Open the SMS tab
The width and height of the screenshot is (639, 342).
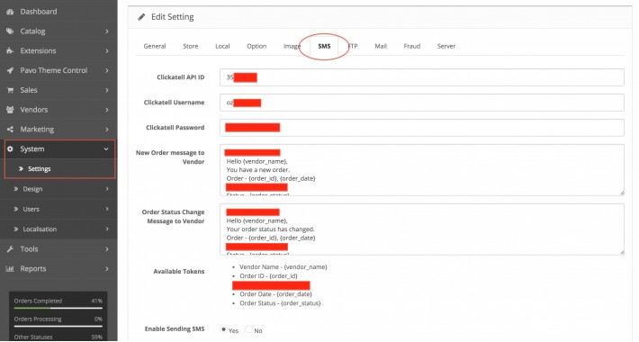point(324,46)
